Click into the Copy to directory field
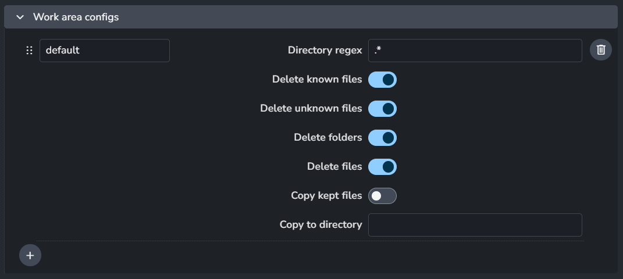 (x=475, y=225)
